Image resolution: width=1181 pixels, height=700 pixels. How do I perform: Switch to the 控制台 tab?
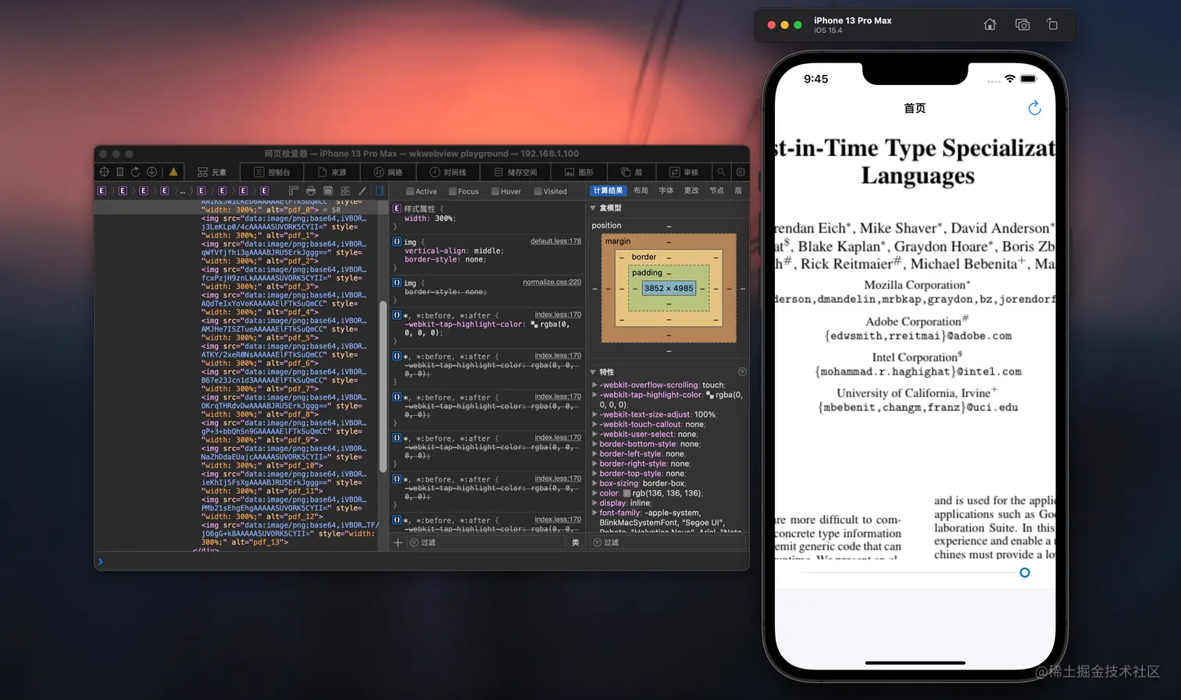(x=272, y=172)
